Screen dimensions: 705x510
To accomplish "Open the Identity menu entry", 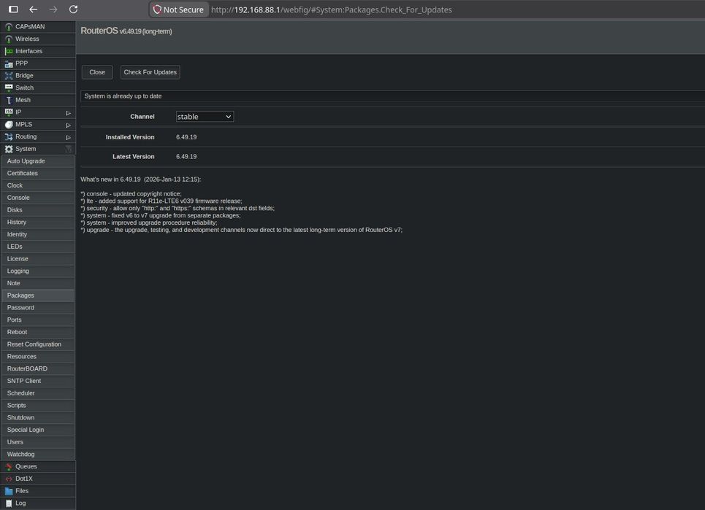I will pos(38,234).
